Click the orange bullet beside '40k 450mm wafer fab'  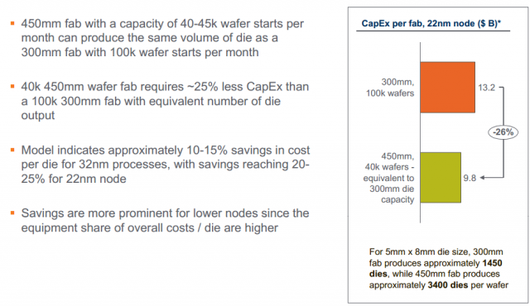click(x=12, y=86)
